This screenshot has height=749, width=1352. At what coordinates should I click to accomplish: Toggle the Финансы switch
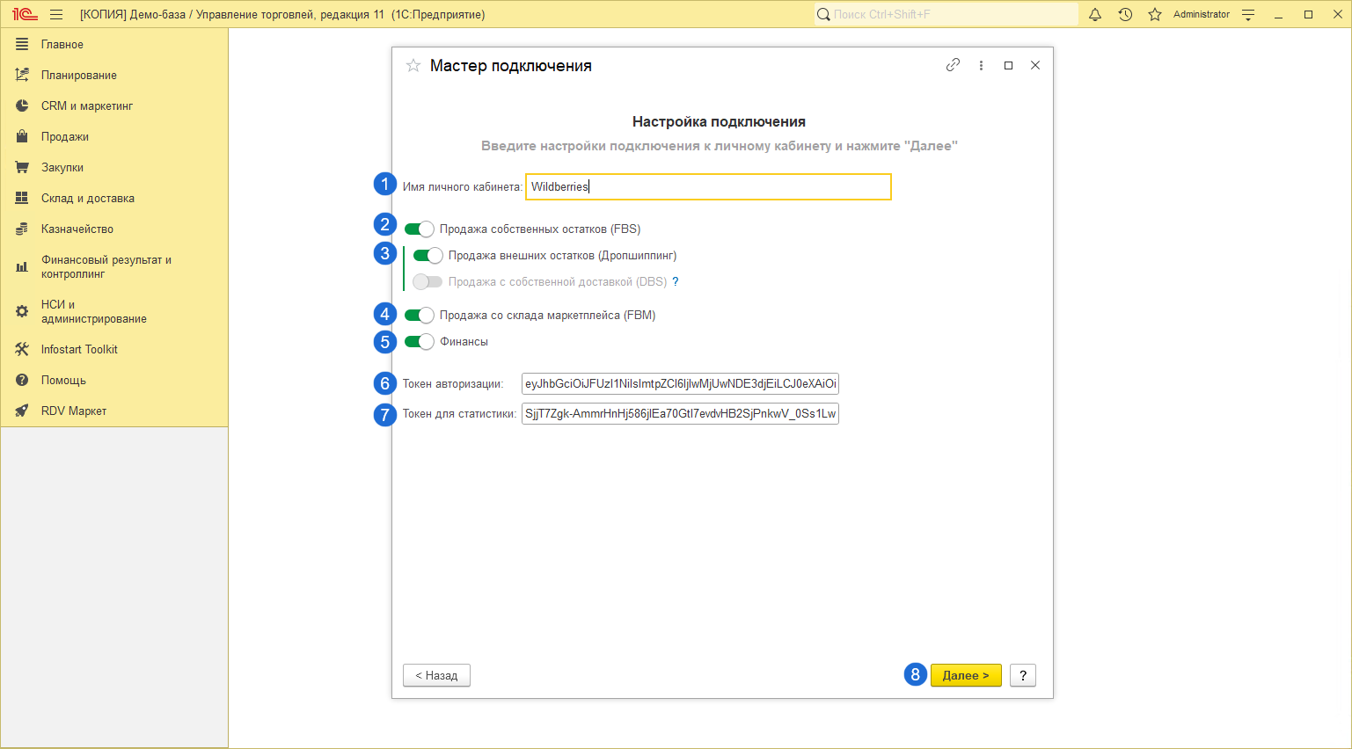420,342
